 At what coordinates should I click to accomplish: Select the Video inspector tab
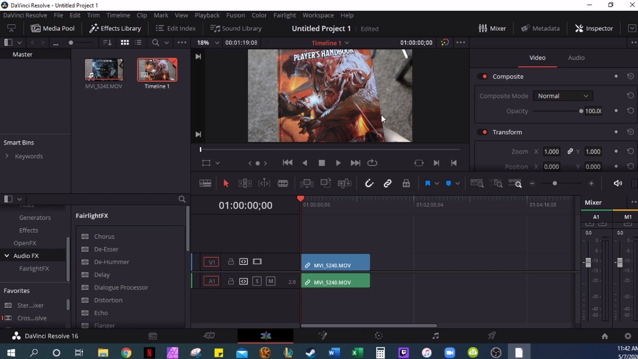[537, 58]
